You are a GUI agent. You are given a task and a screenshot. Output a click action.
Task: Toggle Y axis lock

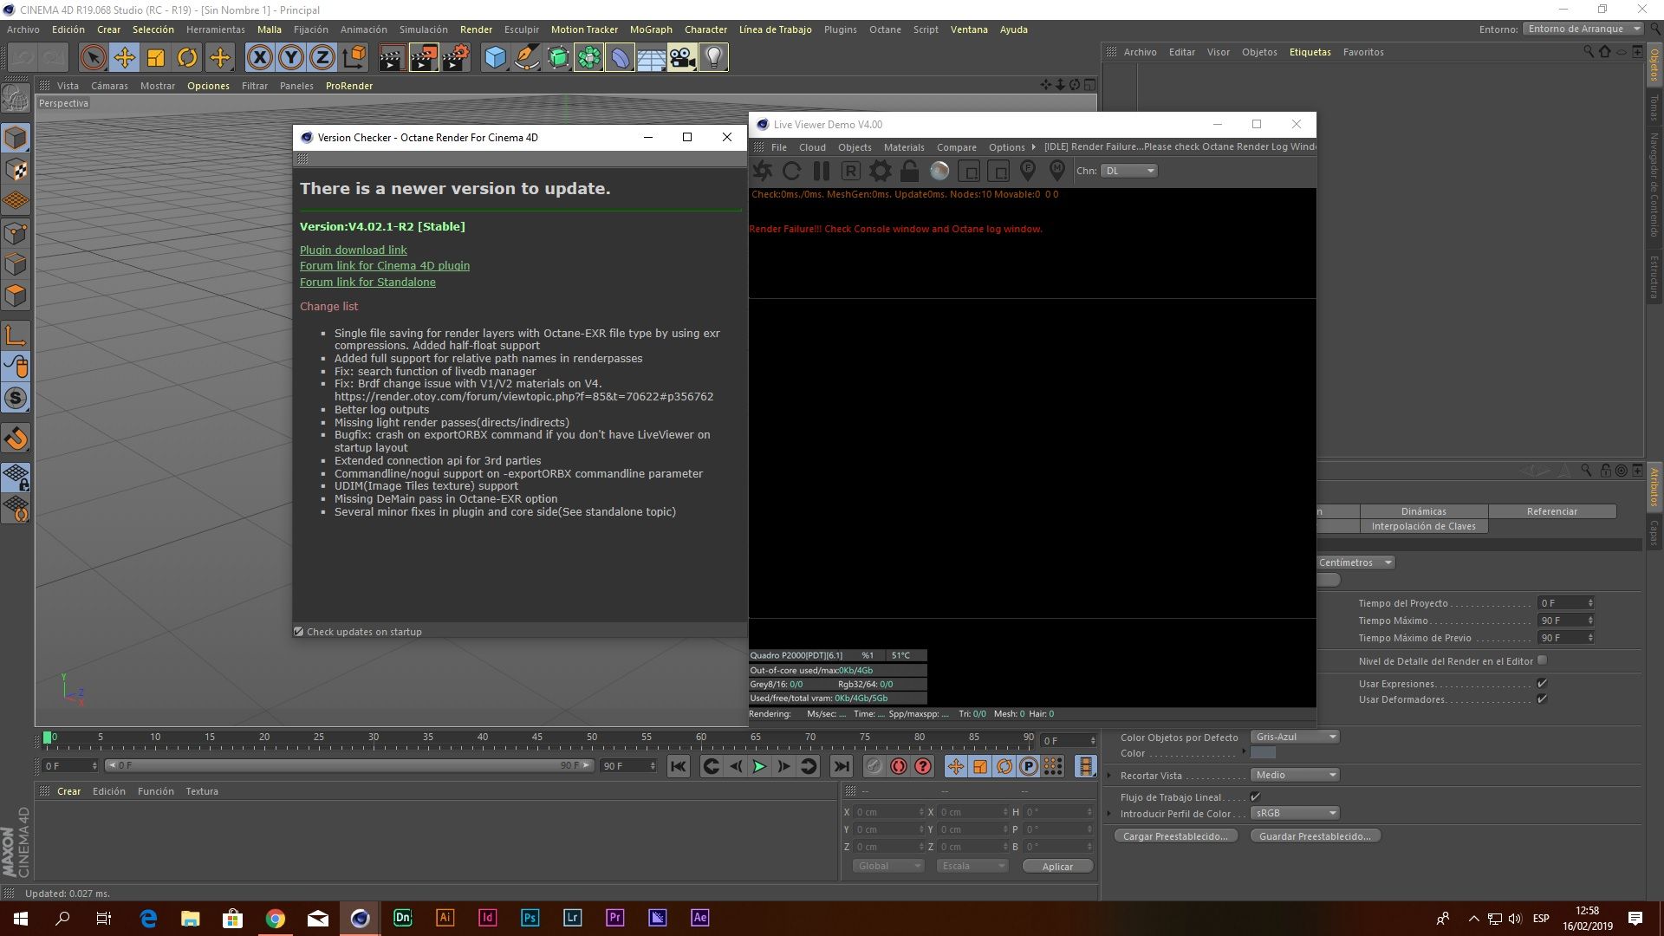[290, 58]
